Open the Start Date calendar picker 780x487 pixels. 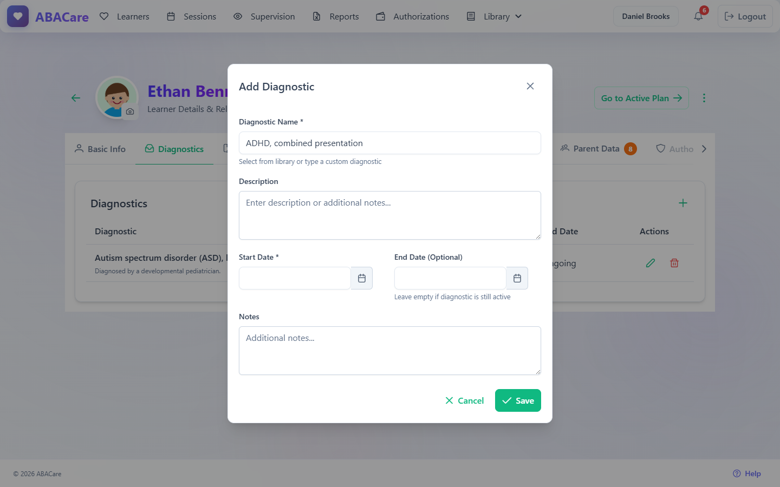click(362, 278)
